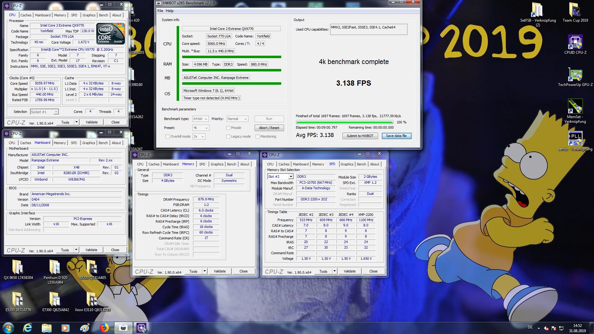Click Validate in the top CPU-Z window
This screenshot has height=334, width=594.
click(x=92, y=122)
